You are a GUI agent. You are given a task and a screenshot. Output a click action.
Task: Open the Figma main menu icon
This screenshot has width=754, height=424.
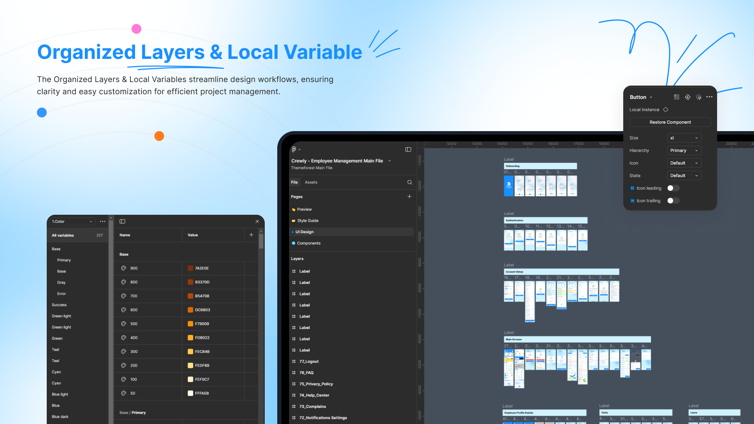coord(294,149)
